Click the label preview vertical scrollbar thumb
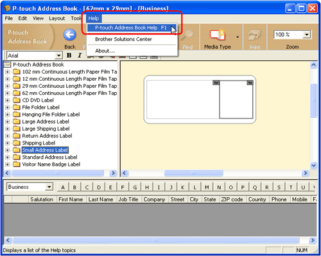Viewport: 321px width, 256px height. pos(313,100)
